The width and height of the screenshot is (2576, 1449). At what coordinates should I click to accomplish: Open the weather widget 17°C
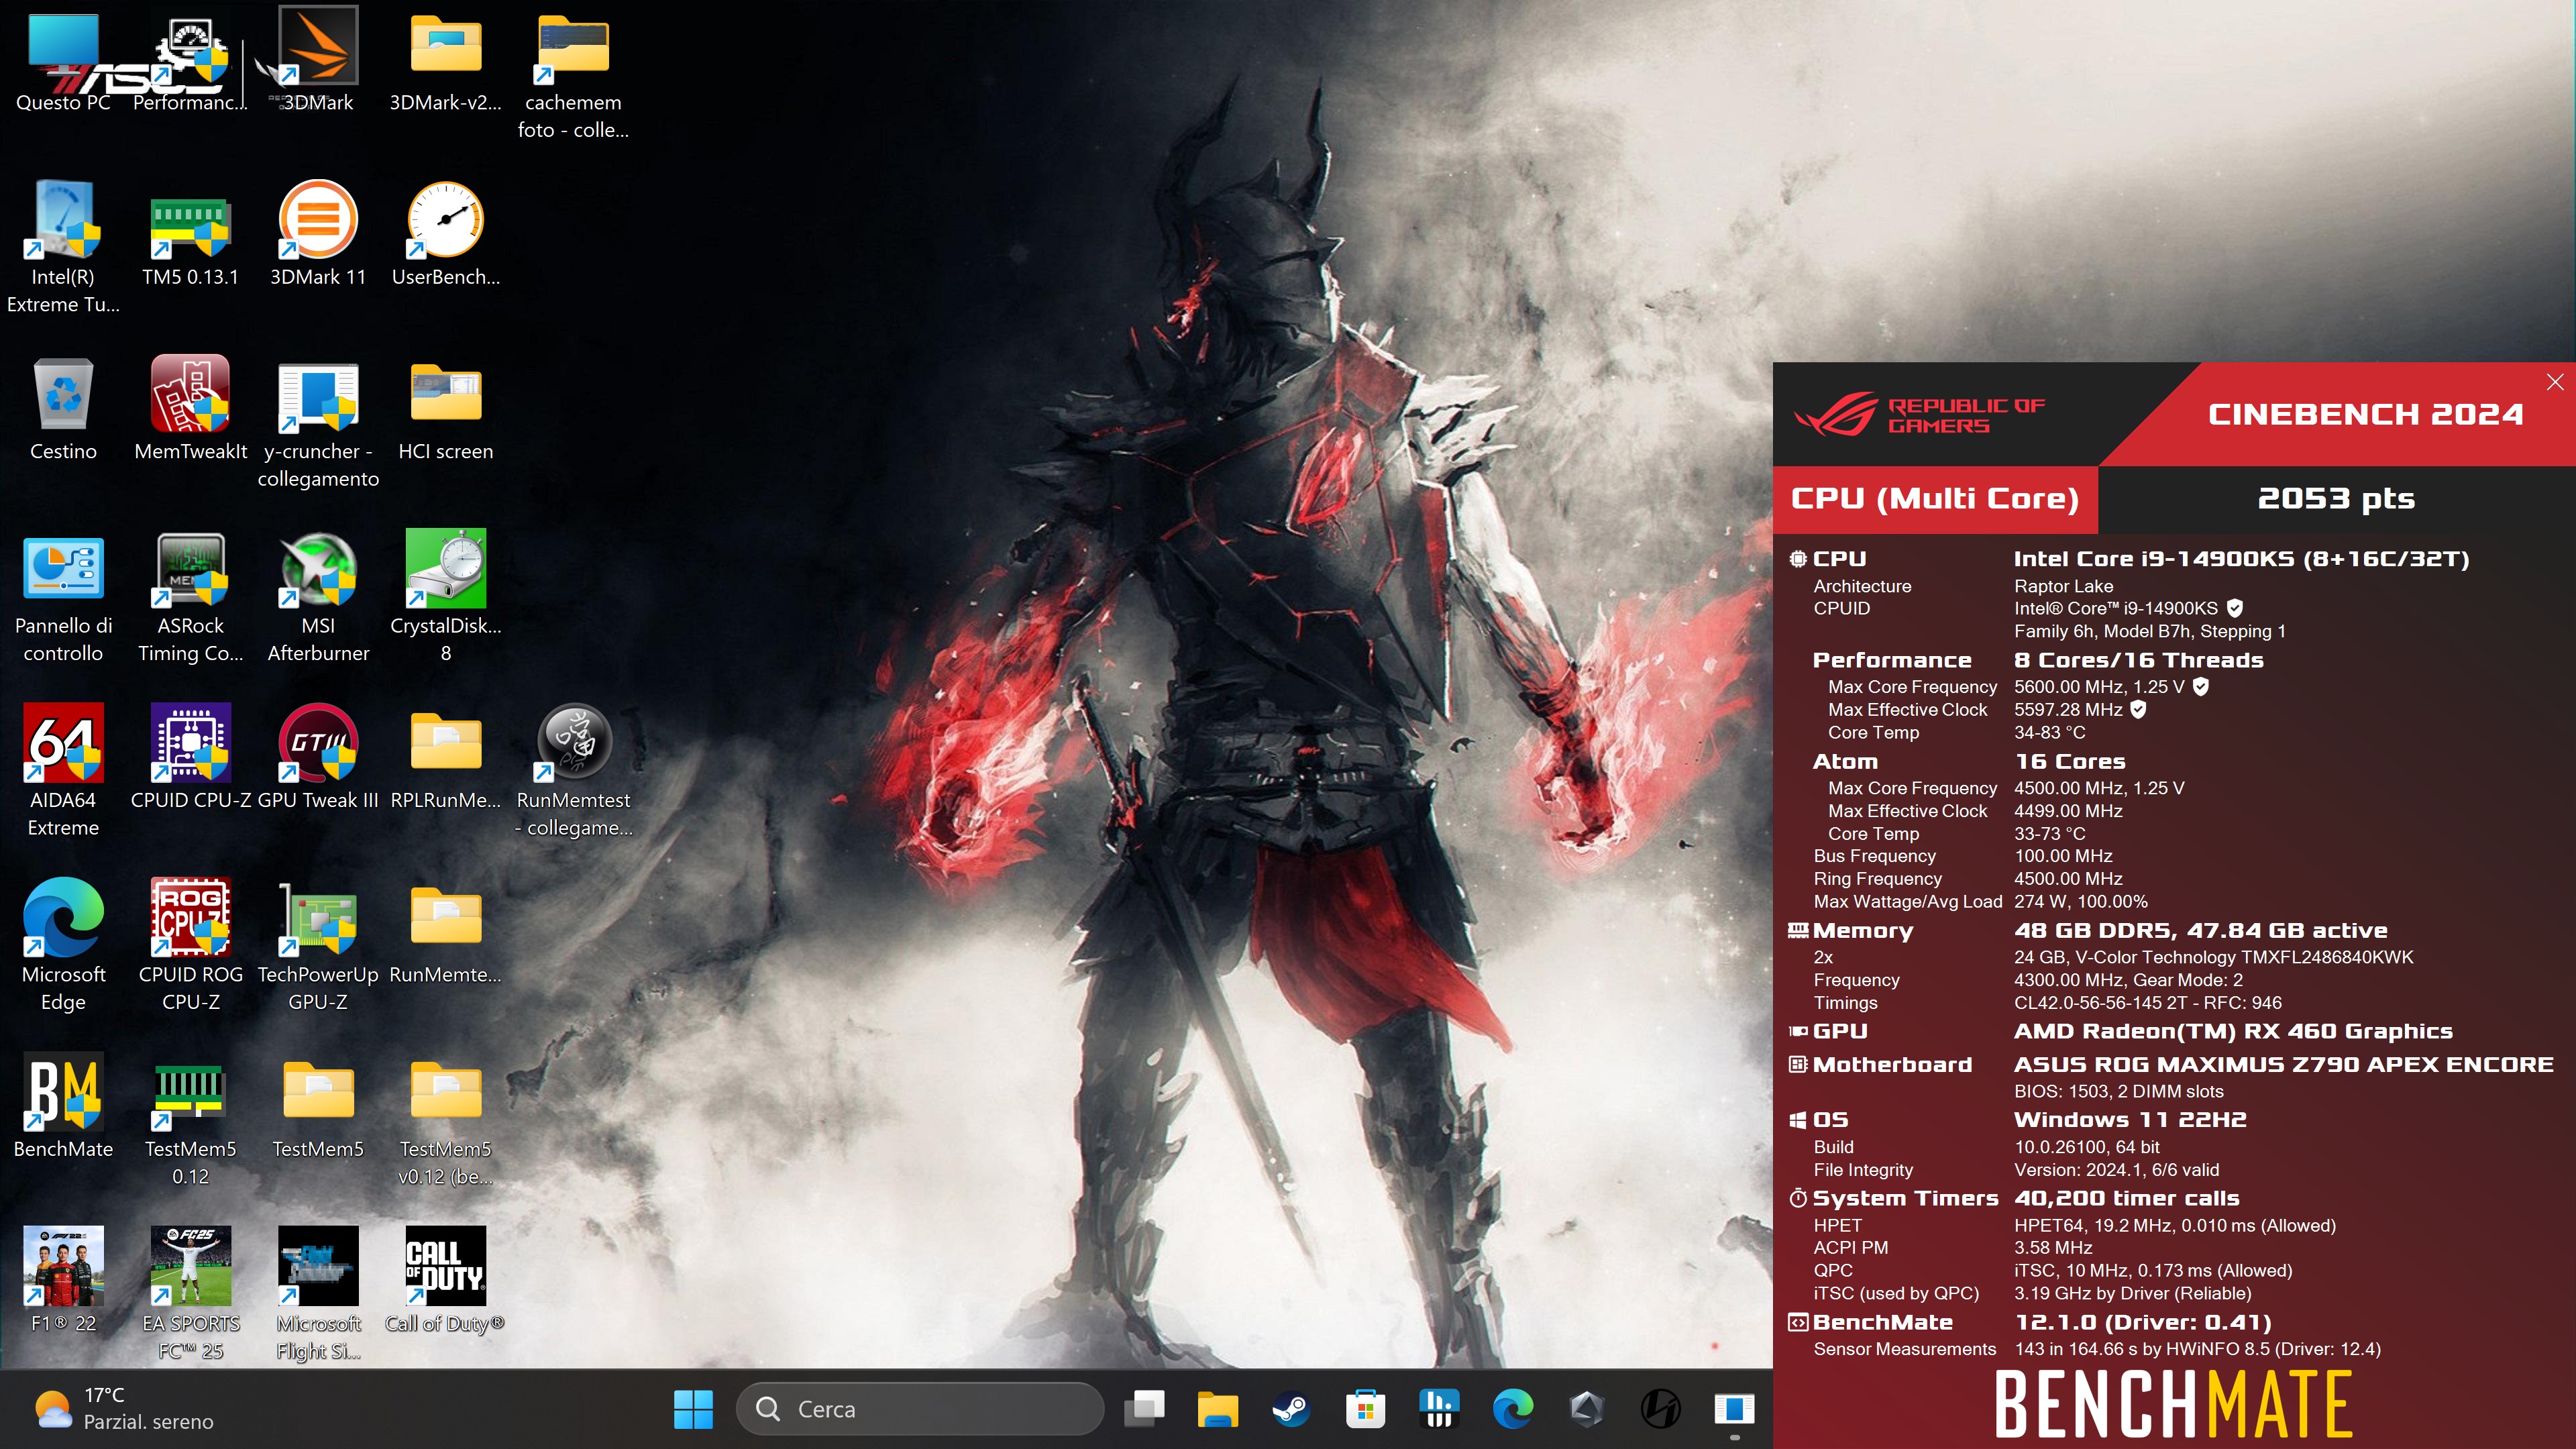point(124,1408)
